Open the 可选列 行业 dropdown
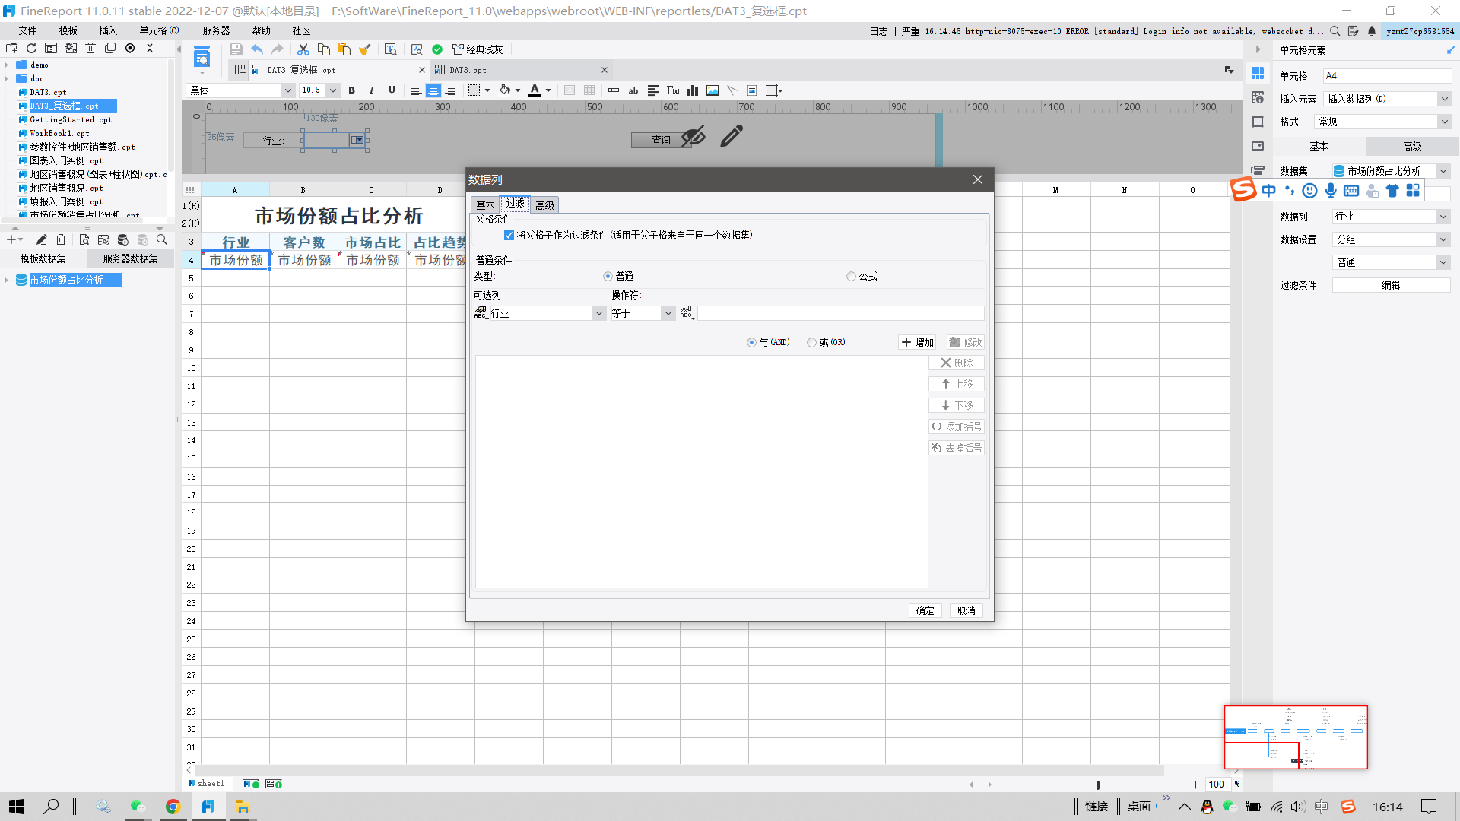This screenshot has width=1460, height=821. coord(598,313)
